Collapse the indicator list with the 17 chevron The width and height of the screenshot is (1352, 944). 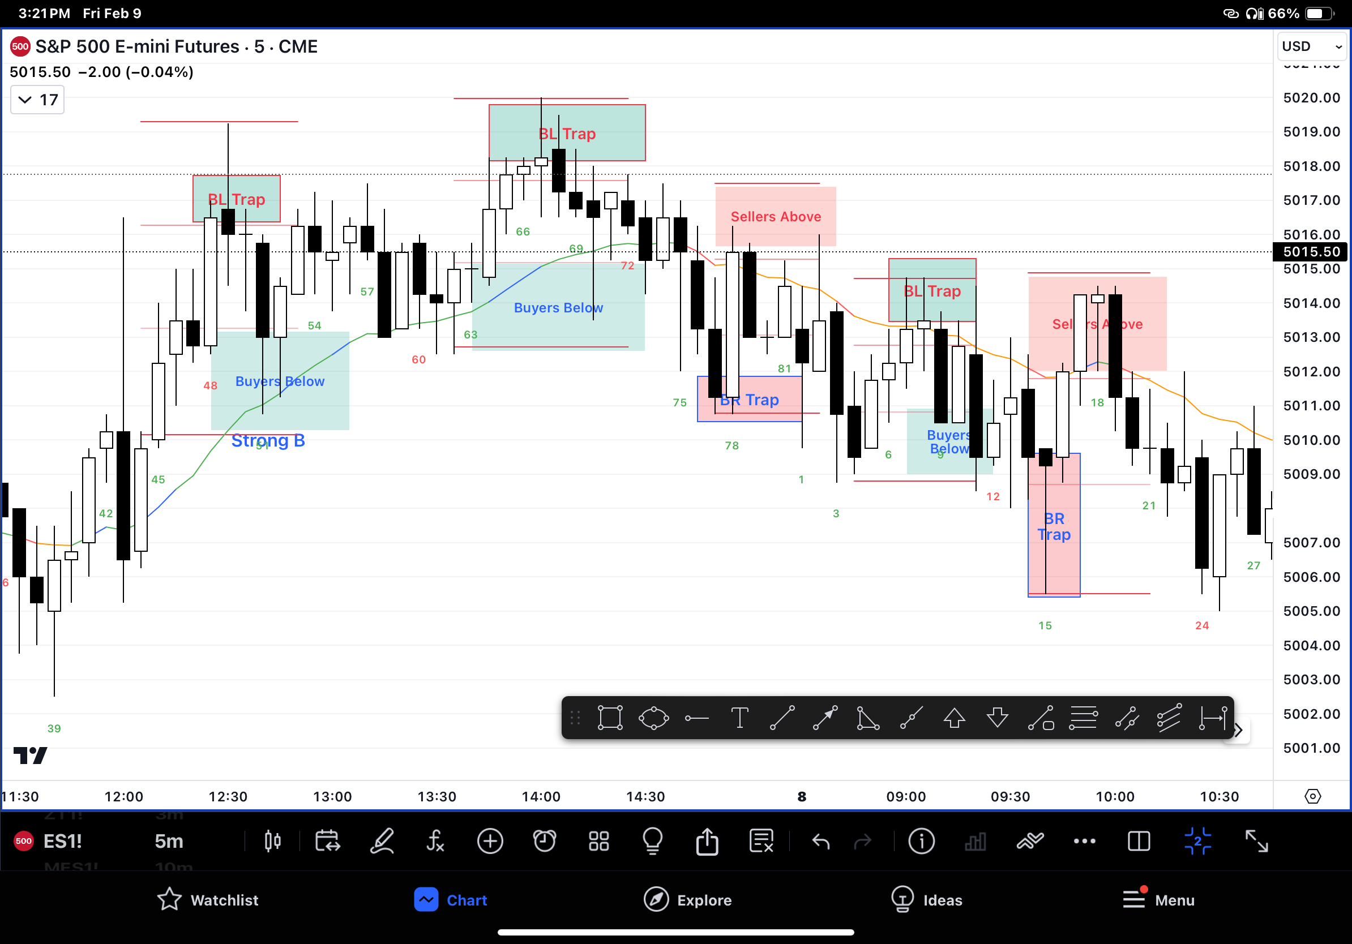(36, 100)
